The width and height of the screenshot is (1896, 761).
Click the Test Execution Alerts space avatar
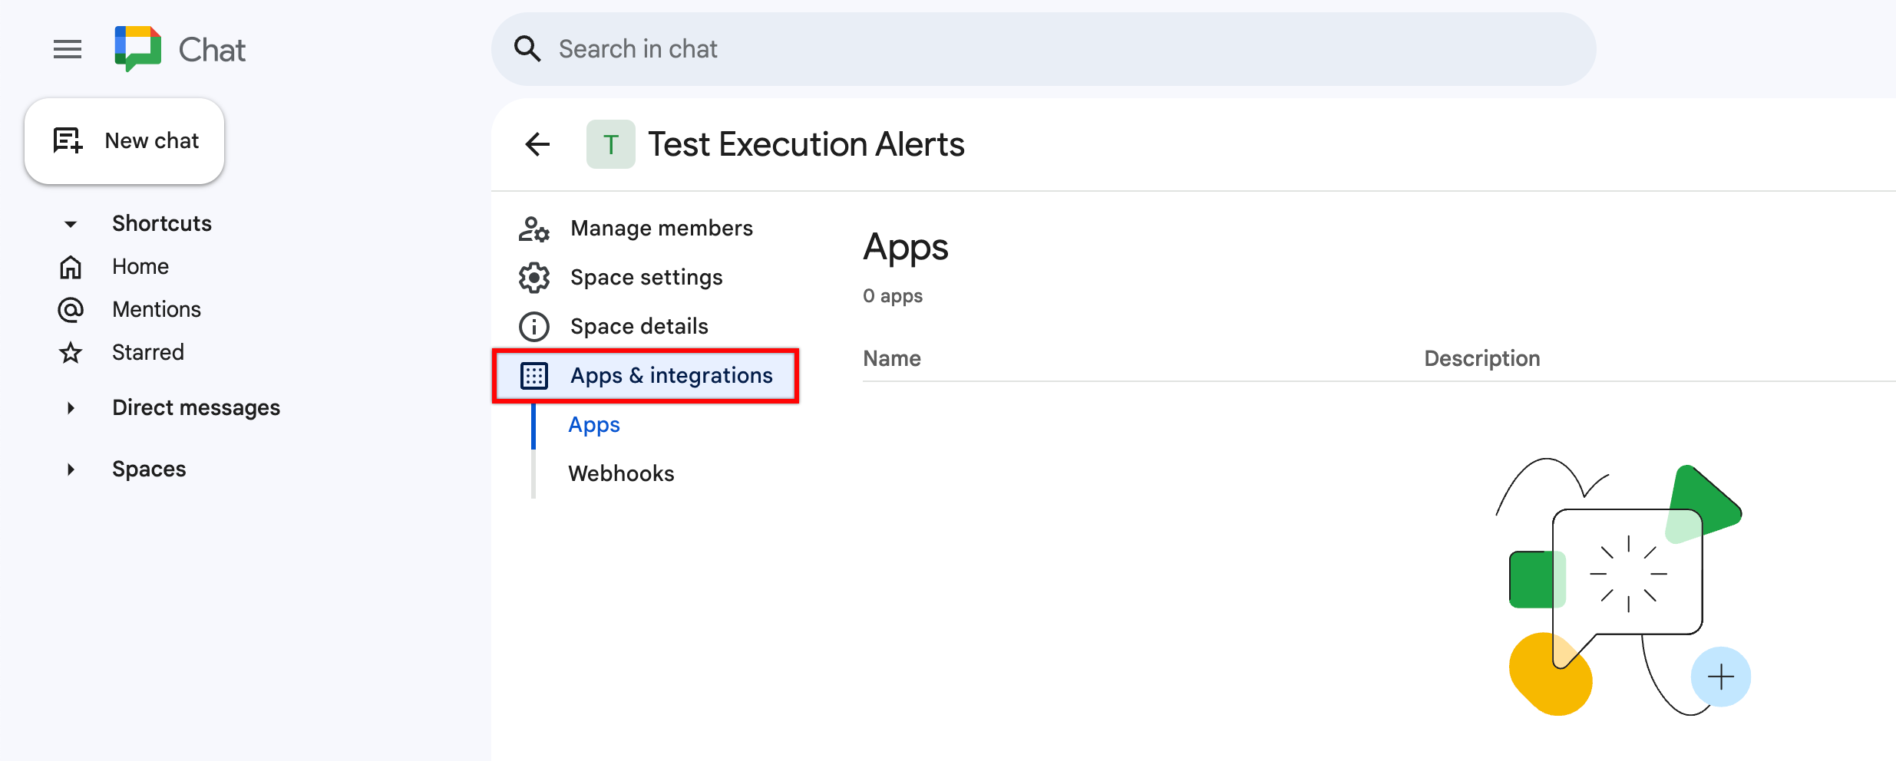[611, 143]
